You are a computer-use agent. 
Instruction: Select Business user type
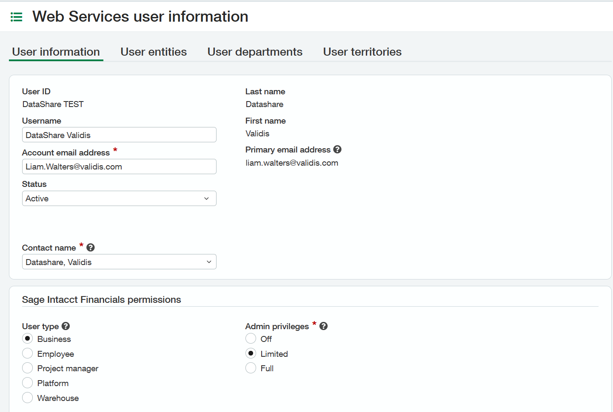28,339
